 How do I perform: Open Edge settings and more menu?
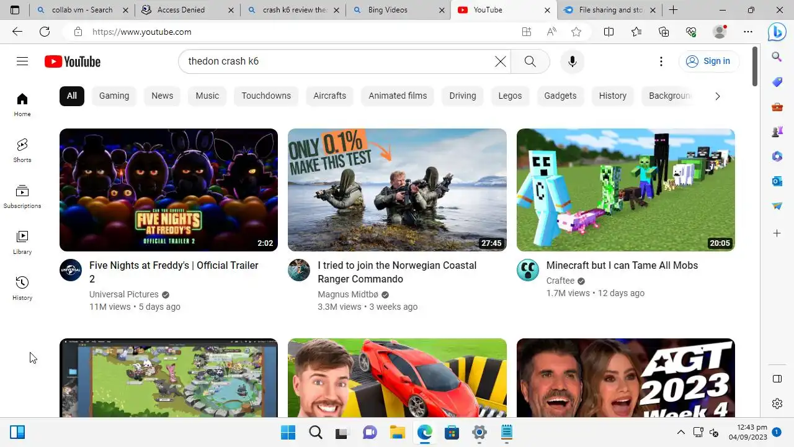(748, 32)
